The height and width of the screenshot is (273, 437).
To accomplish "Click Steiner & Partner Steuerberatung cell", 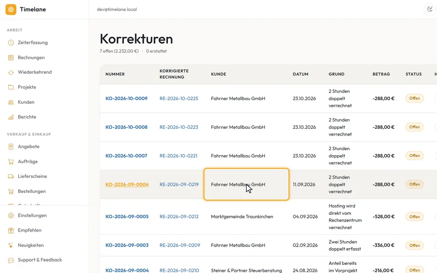I will pos(246,270).
